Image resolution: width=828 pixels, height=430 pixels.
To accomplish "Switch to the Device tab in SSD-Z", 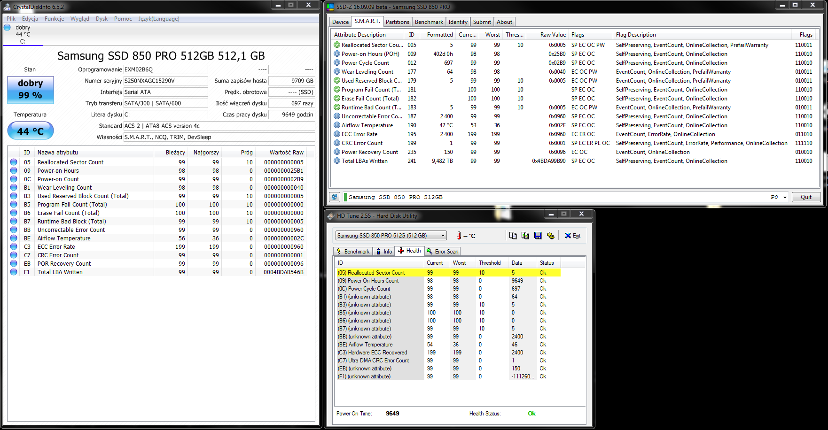I will click(340, 22).
